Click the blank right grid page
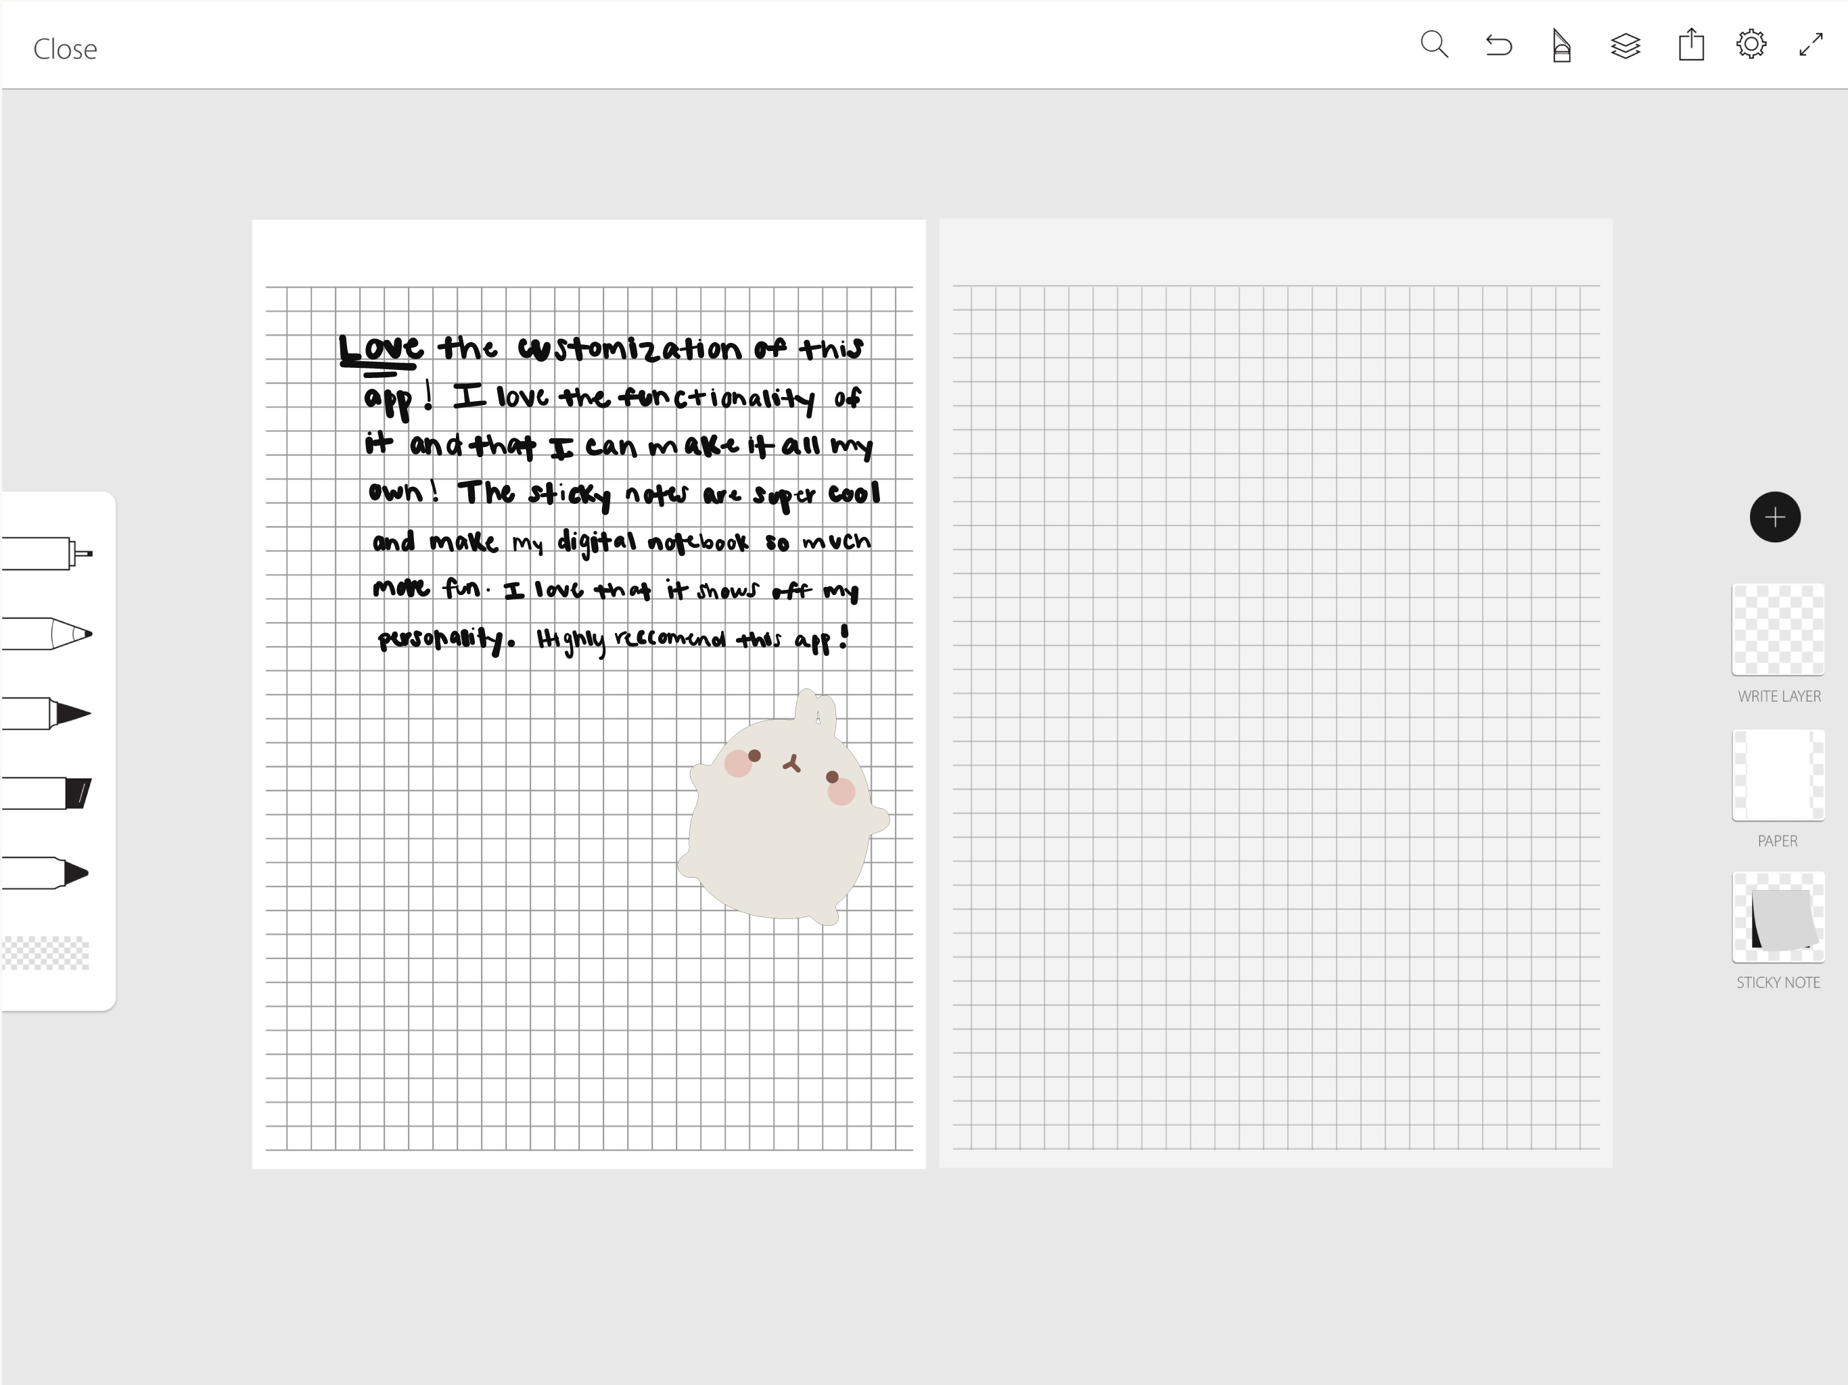Image resolution: width=1848 pixels, height=1385 pixels. [x=1276, y=693]
